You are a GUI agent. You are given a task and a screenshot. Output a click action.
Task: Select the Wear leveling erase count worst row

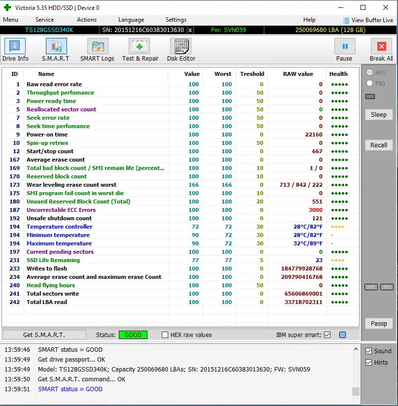(x=181, y=185)
